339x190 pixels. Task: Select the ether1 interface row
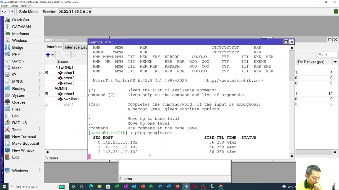coord(66,73)
